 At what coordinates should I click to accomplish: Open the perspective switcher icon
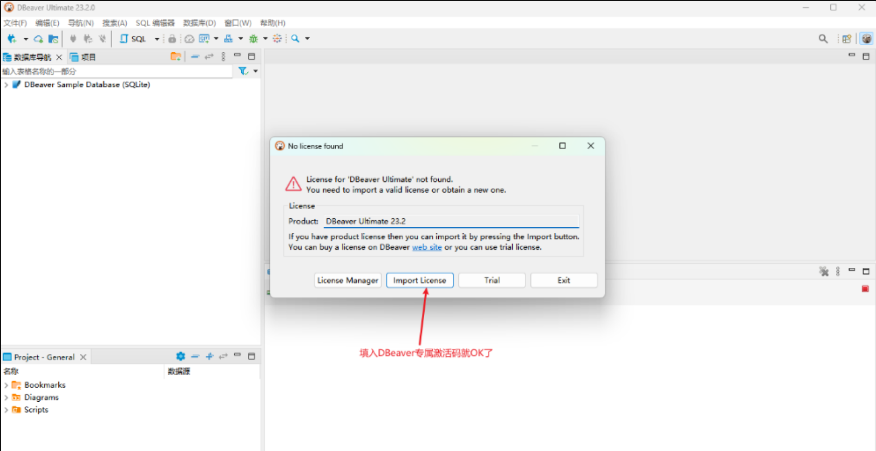coord(847,39)
